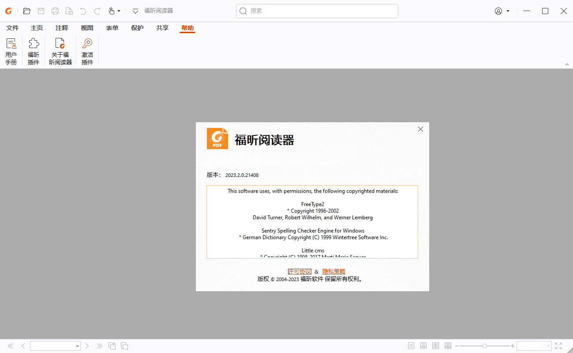Click the Undo arrow icon

(x=83, y=11)
